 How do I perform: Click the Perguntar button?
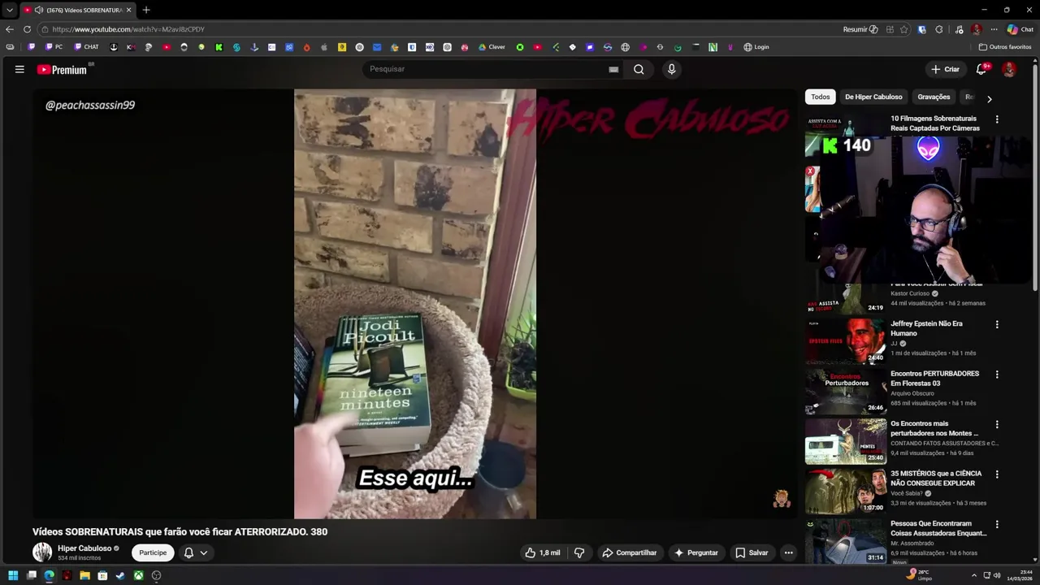[x=695, y=552]
